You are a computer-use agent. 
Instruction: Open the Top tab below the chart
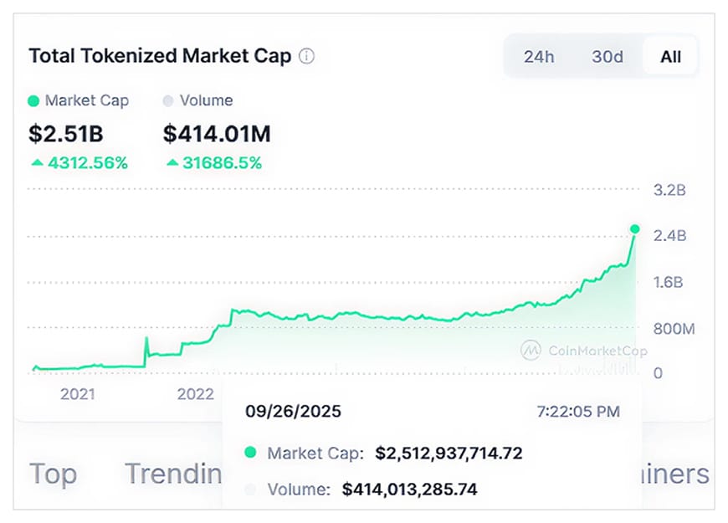click(54, 474)
